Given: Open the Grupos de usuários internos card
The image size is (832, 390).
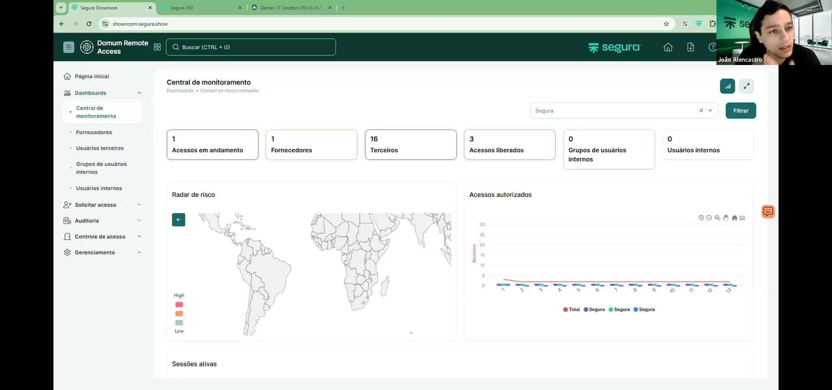Looking at the screenshot, I should tap(609, 149).
